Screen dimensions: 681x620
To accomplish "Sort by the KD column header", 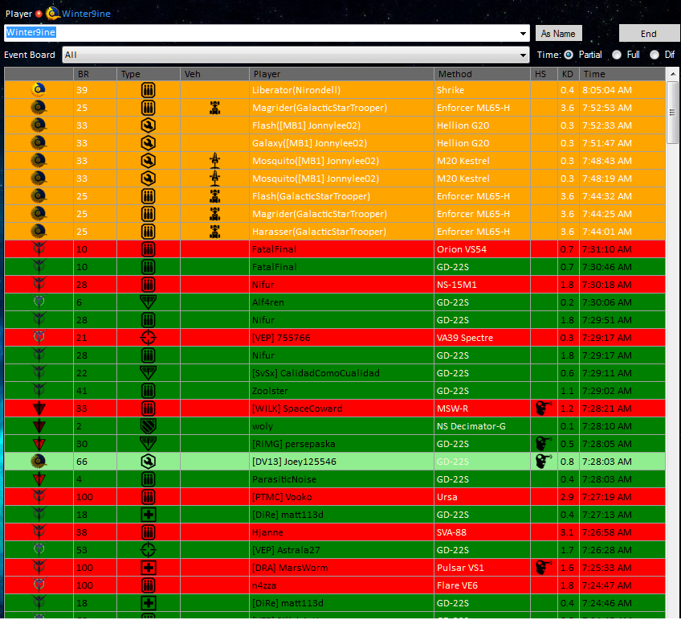I will 568,74.
